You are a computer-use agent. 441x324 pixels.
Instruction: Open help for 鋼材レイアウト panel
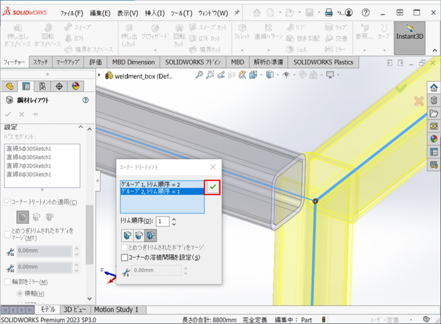86,101
